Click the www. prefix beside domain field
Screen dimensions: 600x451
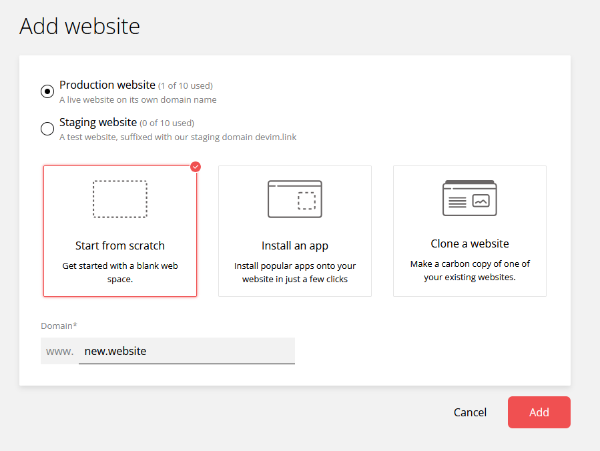[x=59, y=351]
